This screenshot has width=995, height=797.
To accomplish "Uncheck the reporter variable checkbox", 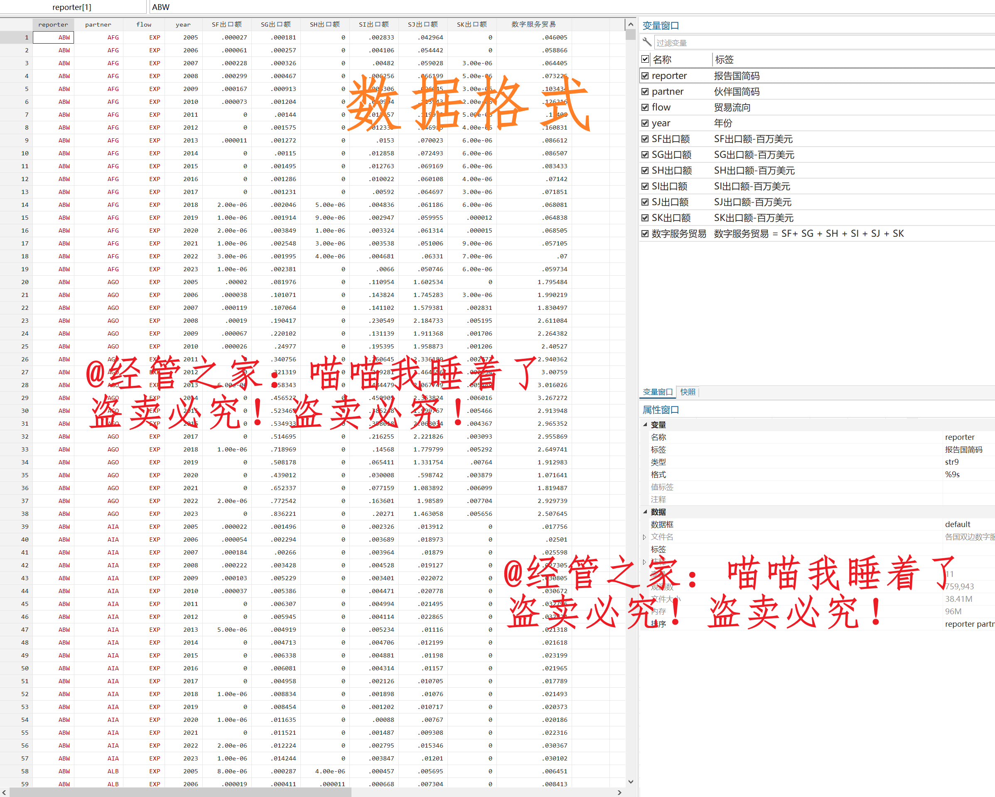I will 645,76.
